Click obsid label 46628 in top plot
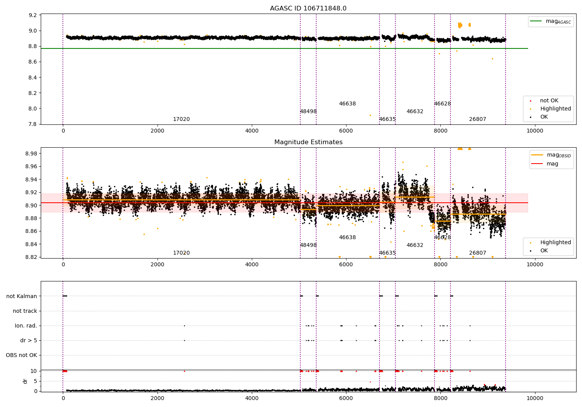 [442, 103]
